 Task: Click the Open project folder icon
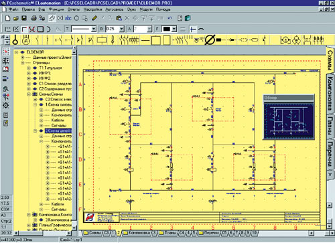(x=15, y=18)
